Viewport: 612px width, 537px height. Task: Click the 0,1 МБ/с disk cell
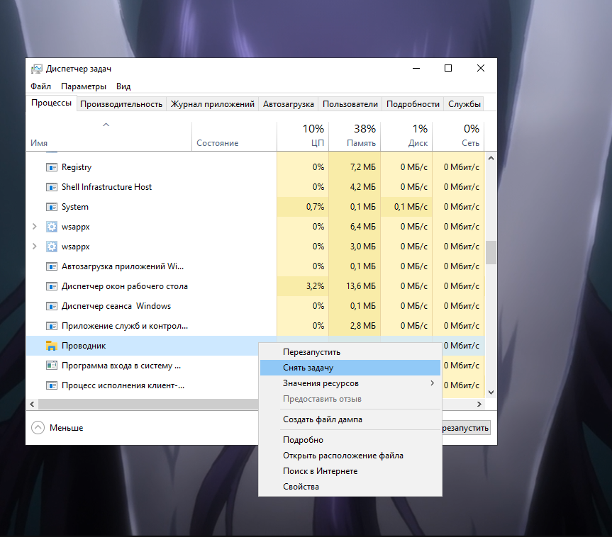tap(406, 207)
